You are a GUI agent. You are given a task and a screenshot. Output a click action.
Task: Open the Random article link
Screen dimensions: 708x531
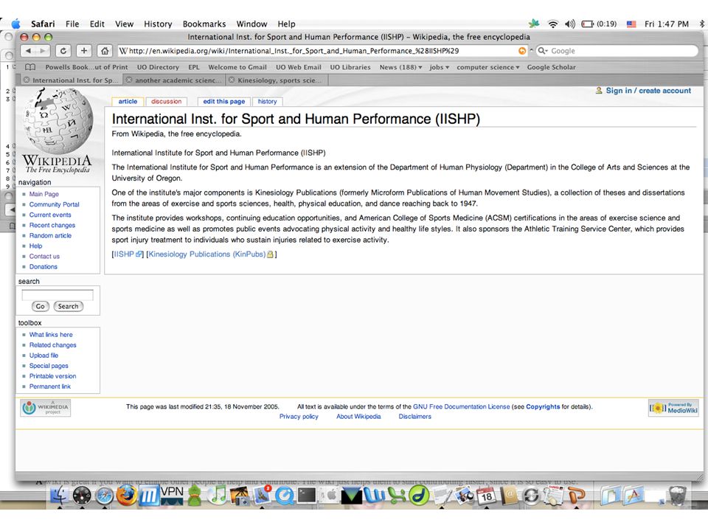(50, 236)
